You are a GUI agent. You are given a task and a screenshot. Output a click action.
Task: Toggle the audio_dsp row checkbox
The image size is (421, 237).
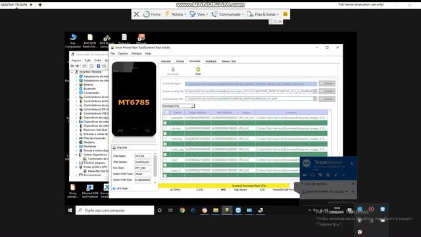tap(165, 149)
